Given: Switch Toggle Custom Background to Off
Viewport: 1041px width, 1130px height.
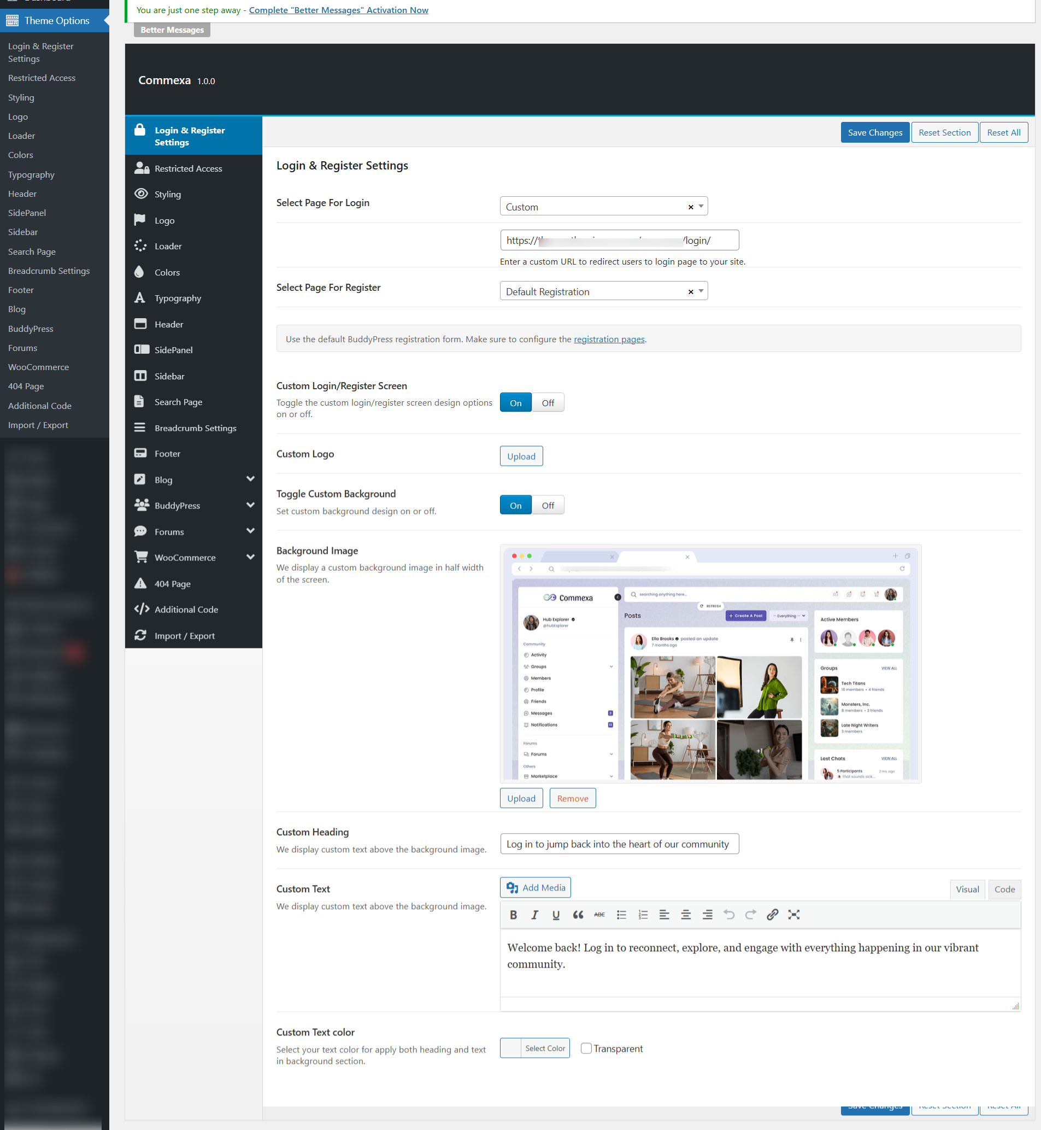Looking at the screenshot, I should click(x=548, y=506).
